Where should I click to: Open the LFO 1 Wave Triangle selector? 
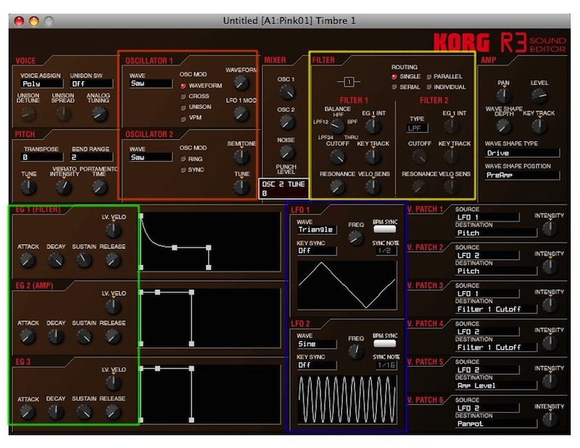click(316, 229)
